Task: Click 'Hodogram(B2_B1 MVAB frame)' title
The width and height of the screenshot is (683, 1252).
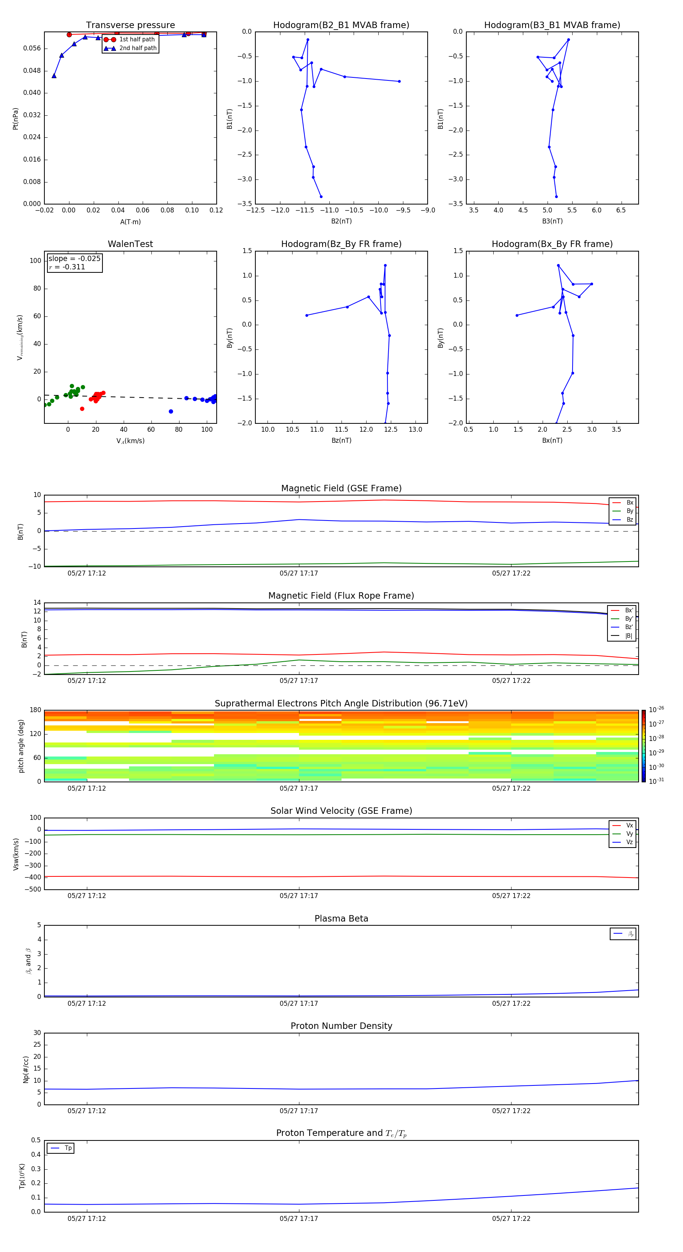Action: 341,25
